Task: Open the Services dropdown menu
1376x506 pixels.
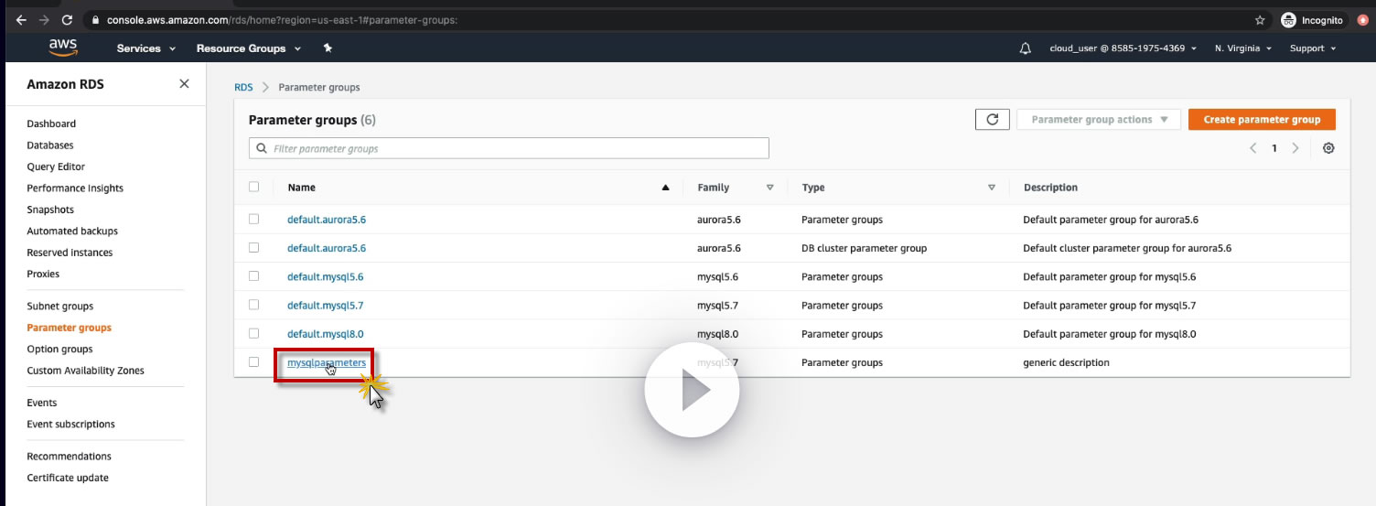Action: point(145,48)
